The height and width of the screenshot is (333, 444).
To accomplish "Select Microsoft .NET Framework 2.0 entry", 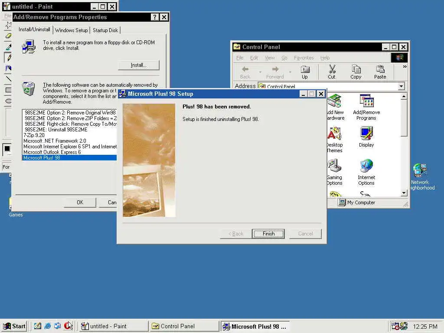I will pyautogui.click(x=69, y=141).
